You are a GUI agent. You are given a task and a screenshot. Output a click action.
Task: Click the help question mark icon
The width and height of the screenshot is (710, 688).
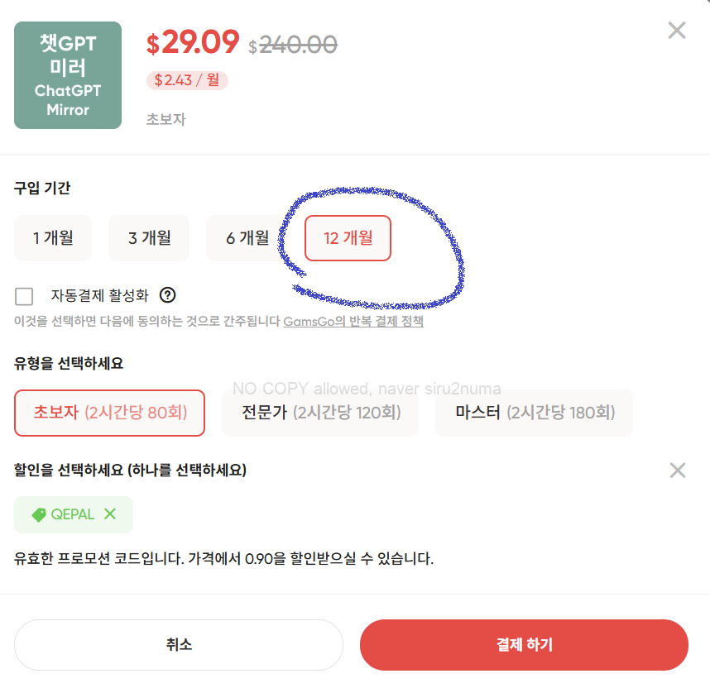pos(168,295)
